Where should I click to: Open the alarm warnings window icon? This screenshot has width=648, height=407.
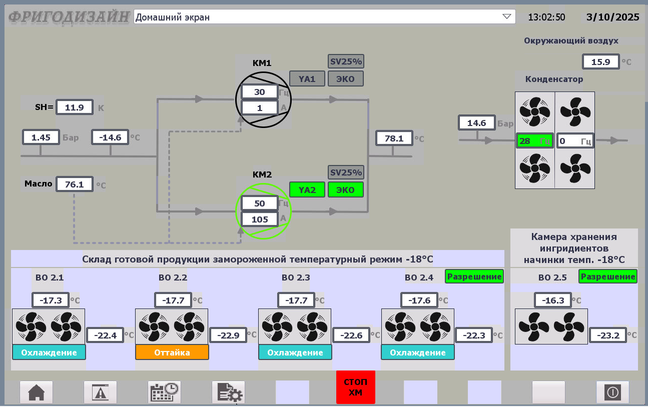(x=100, y=392)
